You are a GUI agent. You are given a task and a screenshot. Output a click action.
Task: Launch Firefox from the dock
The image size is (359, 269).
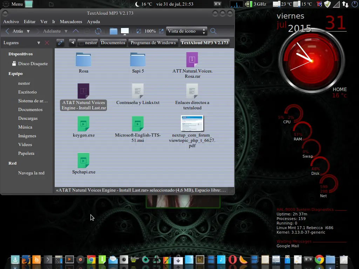pyautogui.click(x=26, y=260)
